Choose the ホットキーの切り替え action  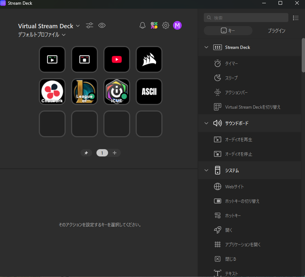pos(250,201)
